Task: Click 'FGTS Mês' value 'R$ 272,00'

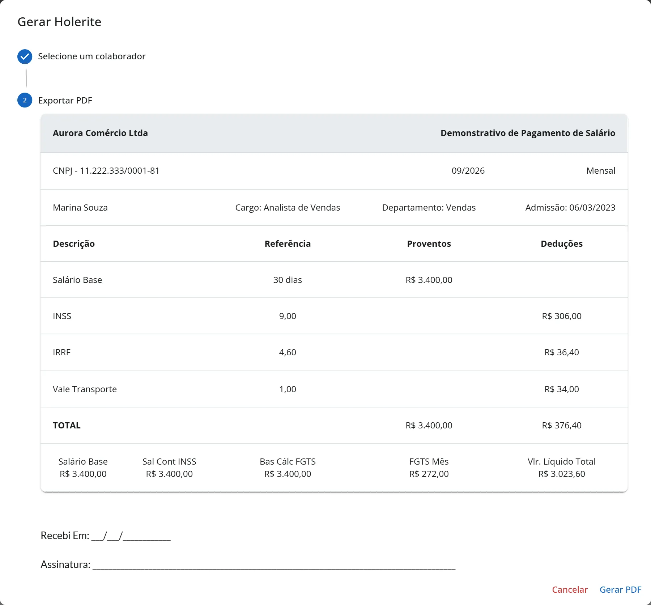Action: click(x=429, y=474)
